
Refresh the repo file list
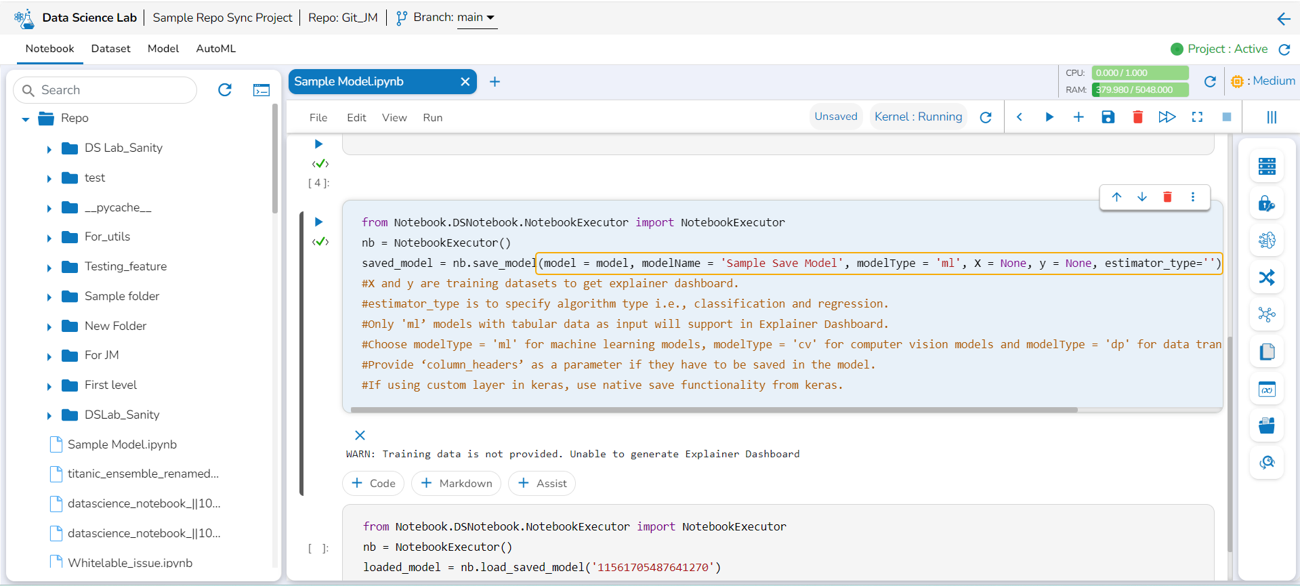pos(225,90)
